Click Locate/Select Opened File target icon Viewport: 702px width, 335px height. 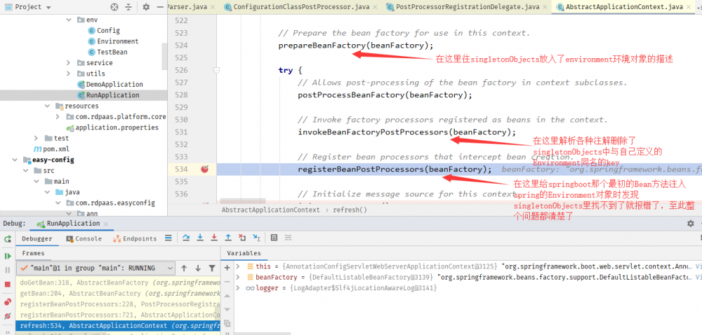(114, 7)
